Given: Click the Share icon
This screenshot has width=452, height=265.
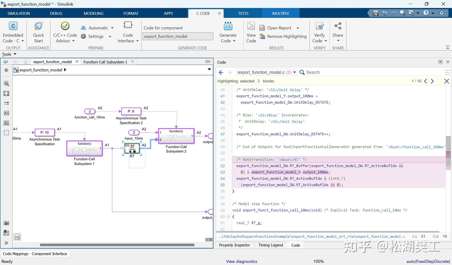Looking at the screenshot, I should [338, 26].
